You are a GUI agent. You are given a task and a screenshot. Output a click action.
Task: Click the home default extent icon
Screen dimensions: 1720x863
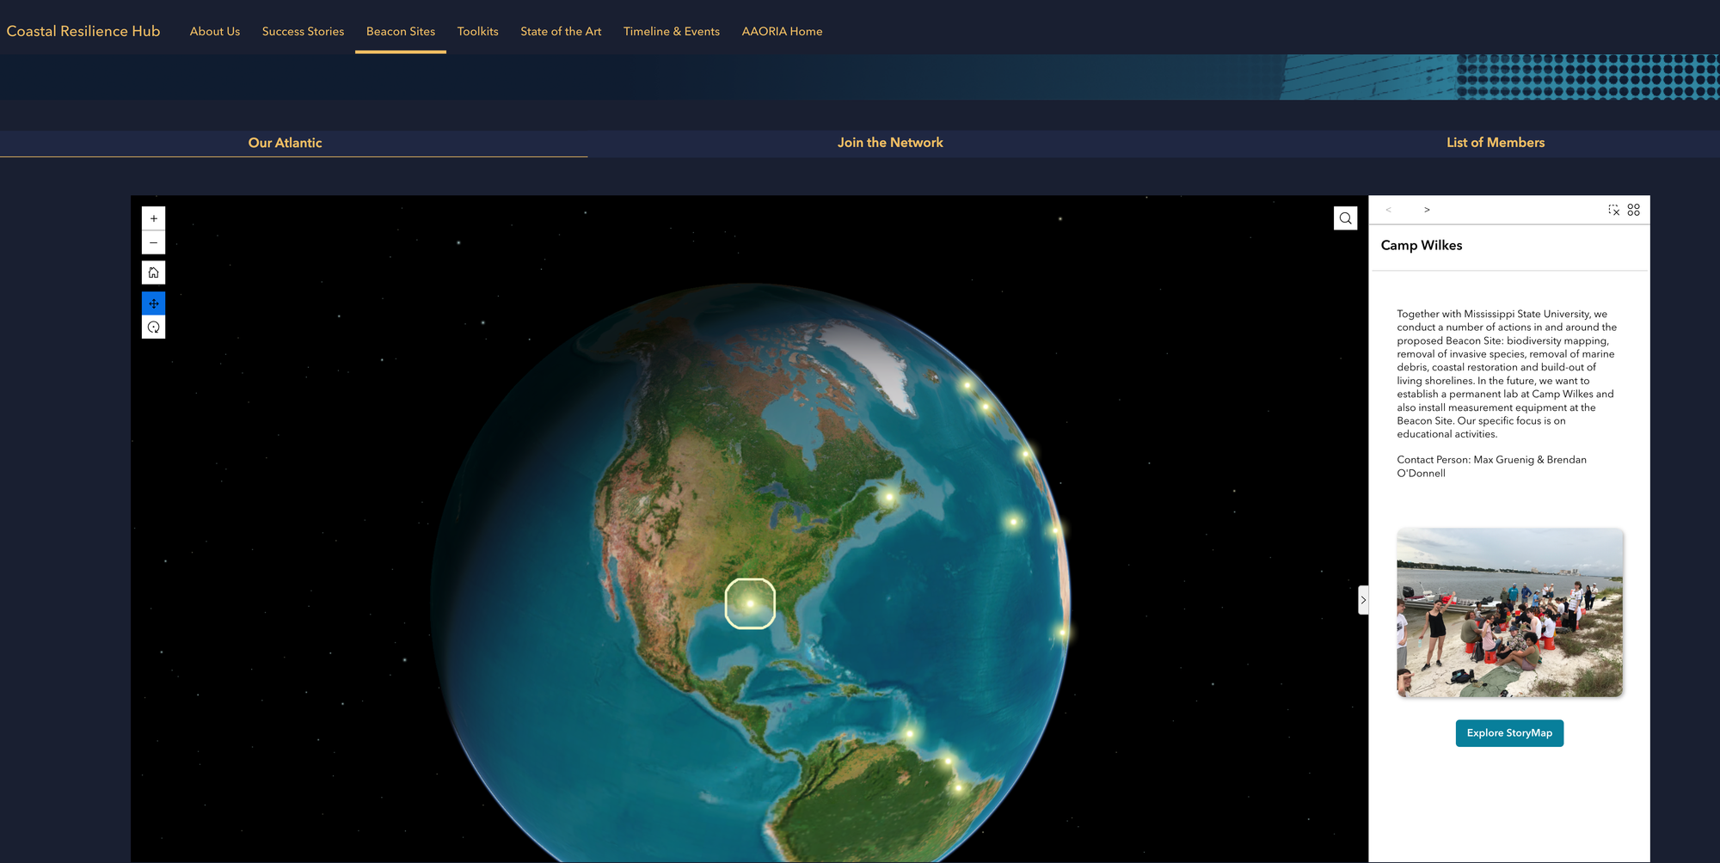(153, 272)
